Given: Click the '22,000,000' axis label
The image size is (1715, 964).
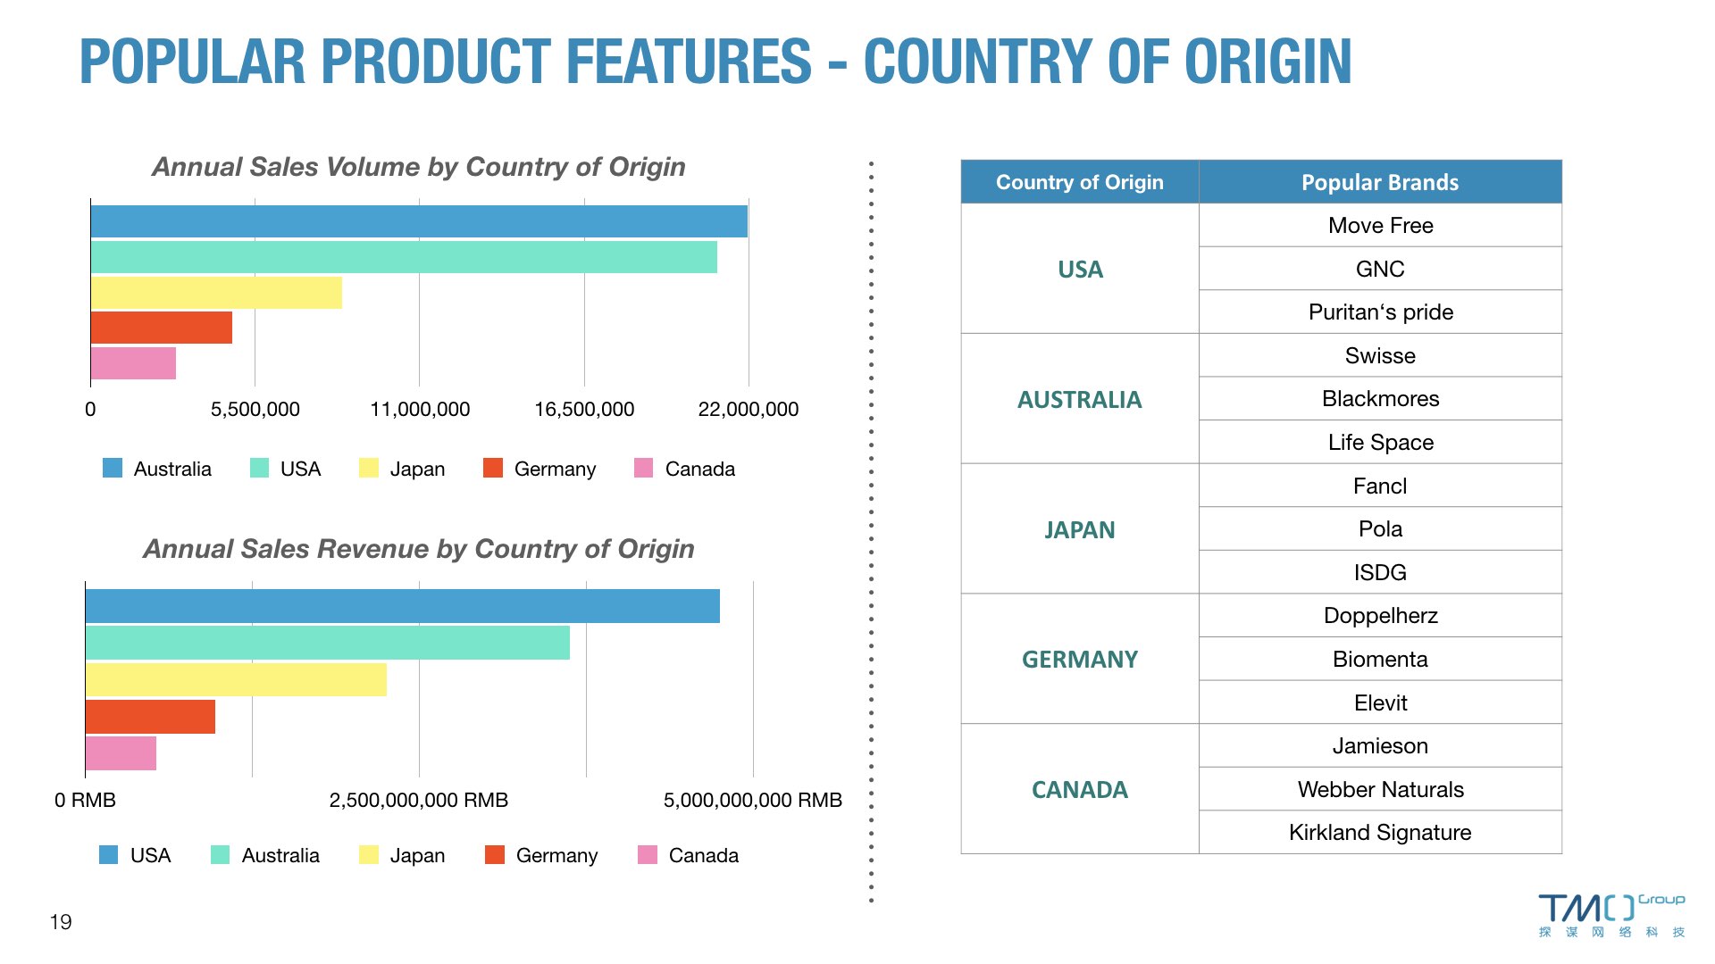Looking at the screenshot, I should click(749, 409).
